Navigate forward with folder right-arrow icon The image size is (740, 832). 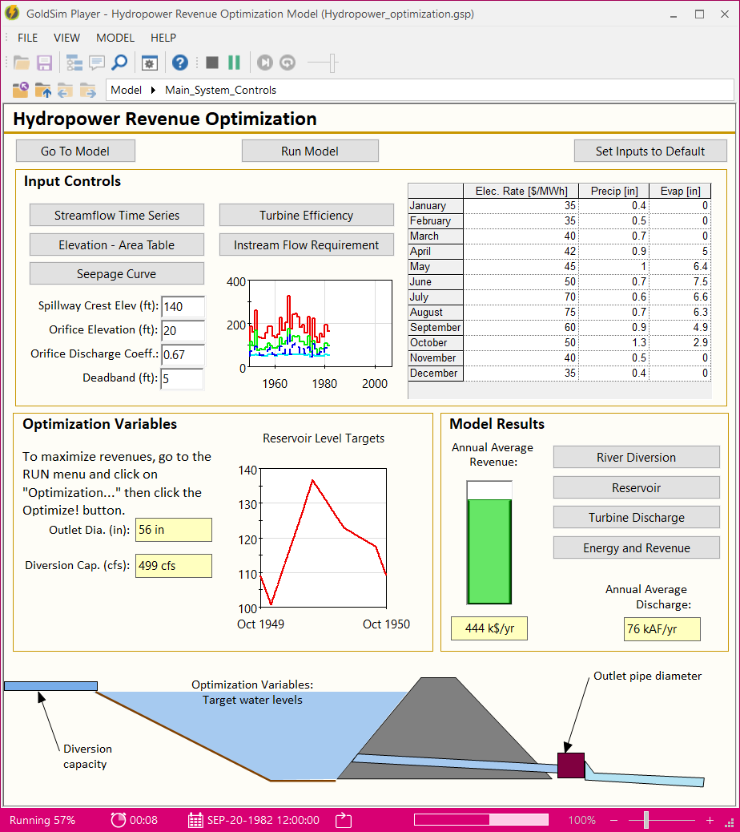(88, 91)
